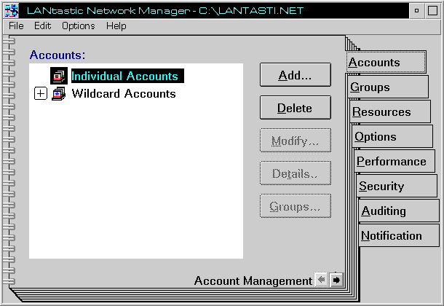Go to previous page with left arrow
The width and height of the screenshot is (444, 306).
[x=322, y=280]
